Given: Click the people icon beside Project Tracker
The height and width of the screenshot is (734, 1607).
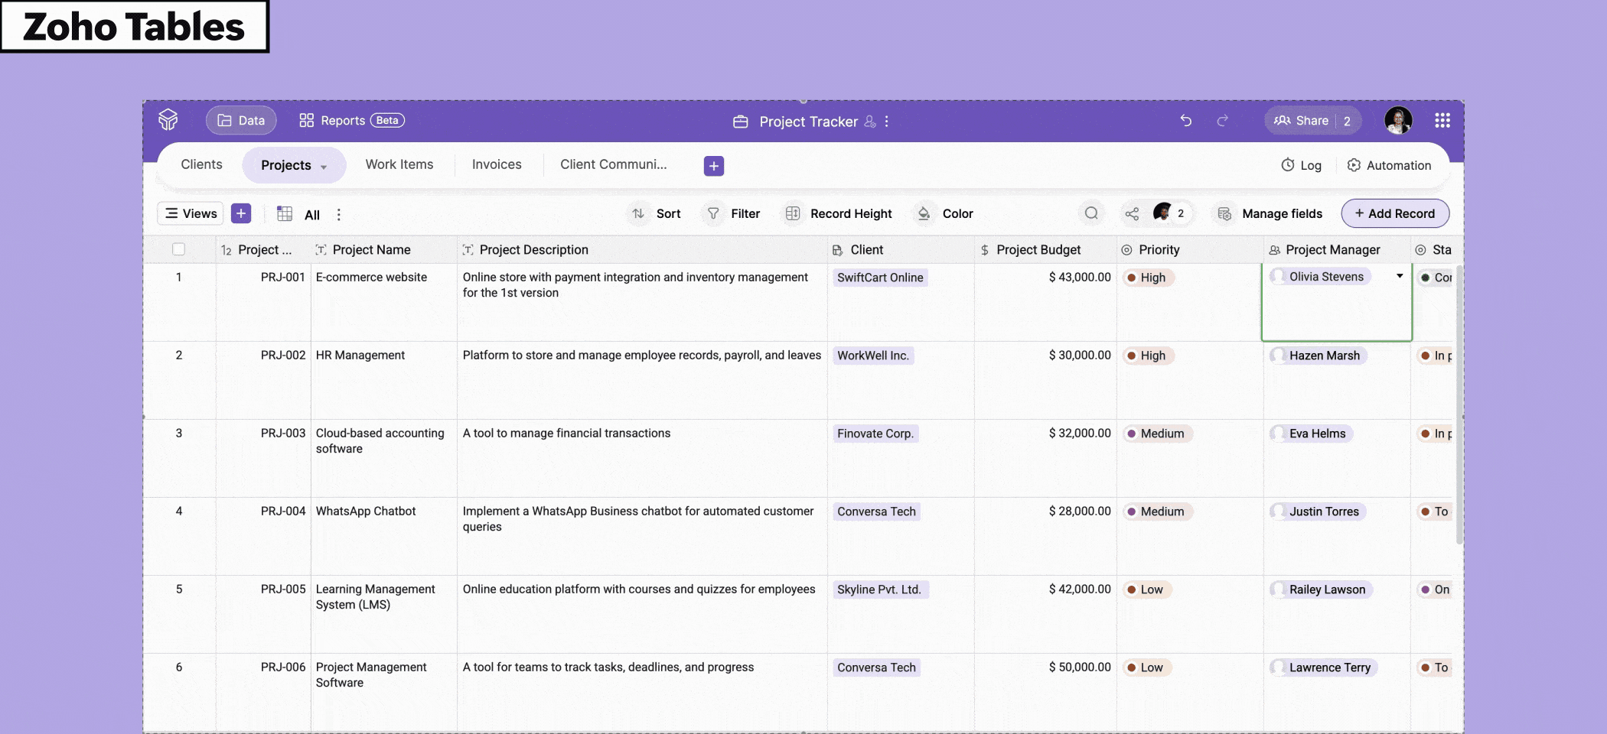Looking at the screenshot, I should pyautogui.click(x=869, y=122).
